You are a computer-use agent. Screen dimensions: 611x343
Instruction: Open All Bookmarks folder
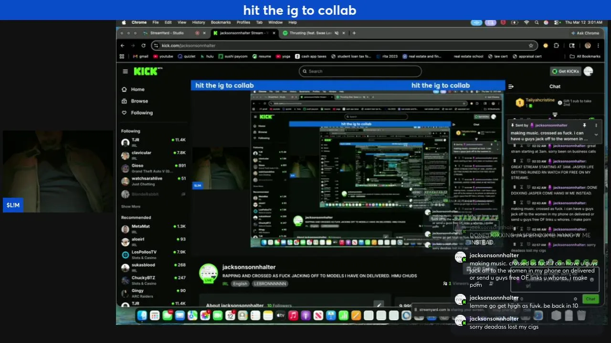pyautogui.click(x=585, y=56)
